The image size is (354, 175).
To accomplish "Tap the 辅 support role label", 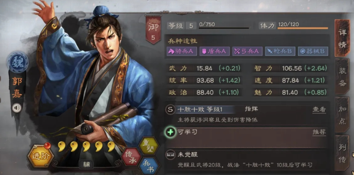I will pyautogui.click(x=86, y=165).
